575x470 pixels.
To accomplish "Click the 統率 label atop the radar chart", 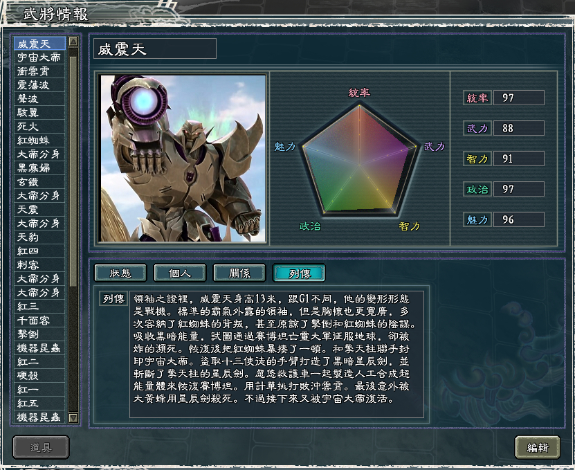I will coord(359,93).
